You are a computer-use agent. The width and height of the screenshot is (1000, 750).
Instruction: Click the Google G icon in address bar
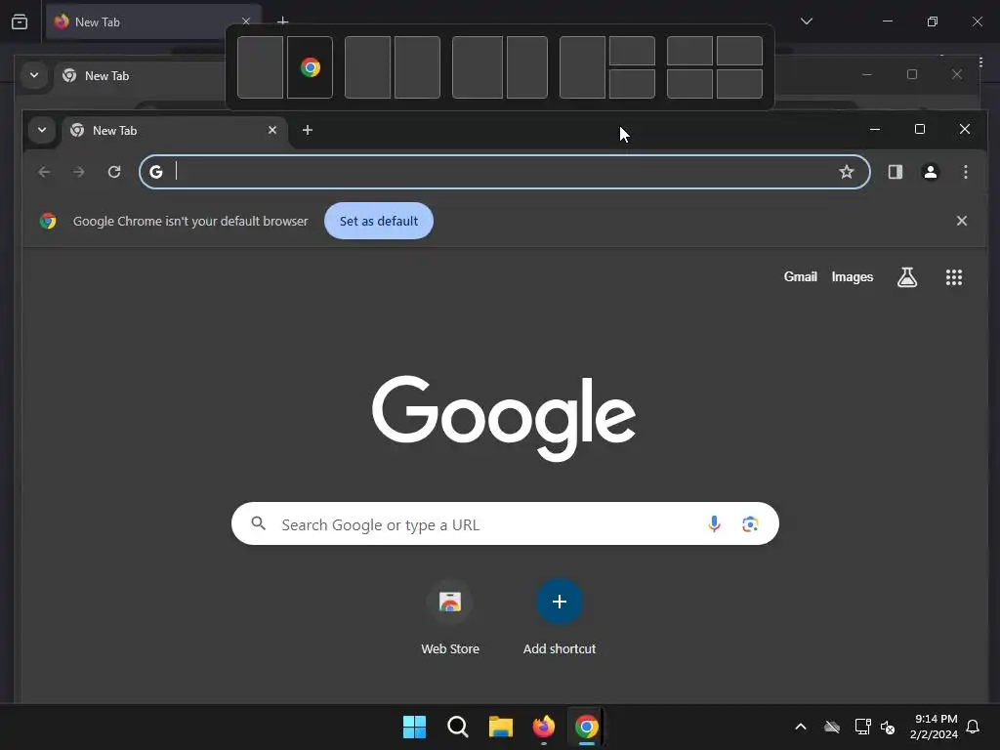156,172
